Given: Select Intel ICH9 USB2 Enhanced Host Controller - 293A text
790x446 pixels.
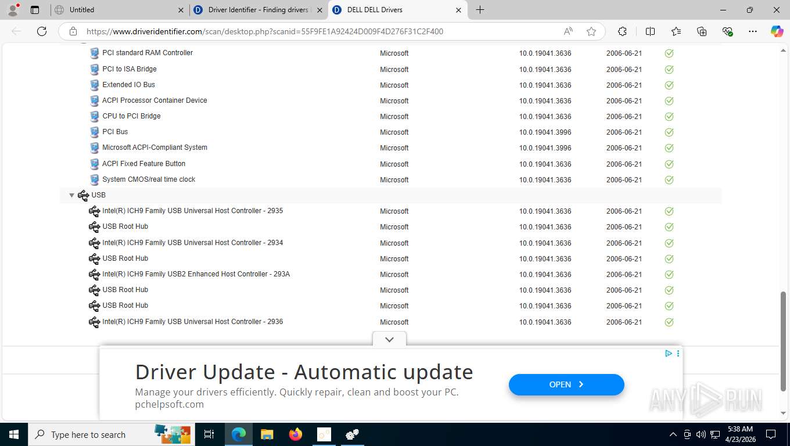Looking at the screenshot, I should coord(196,274).
